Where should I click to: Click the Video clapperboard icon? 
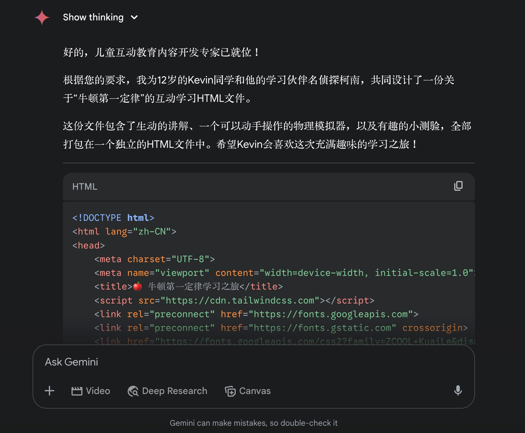(x=77, y=391)
